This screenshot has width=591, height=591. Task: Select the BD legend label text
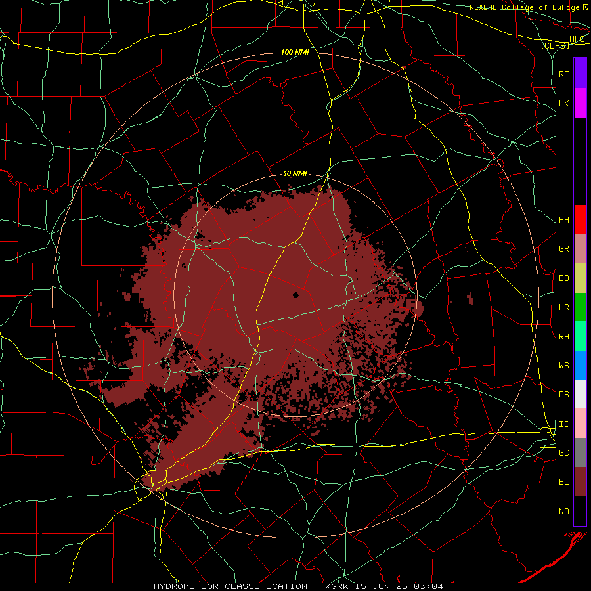563,278
